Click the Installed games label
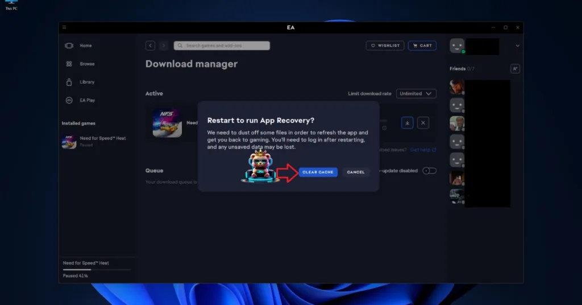 pos(78,123)
